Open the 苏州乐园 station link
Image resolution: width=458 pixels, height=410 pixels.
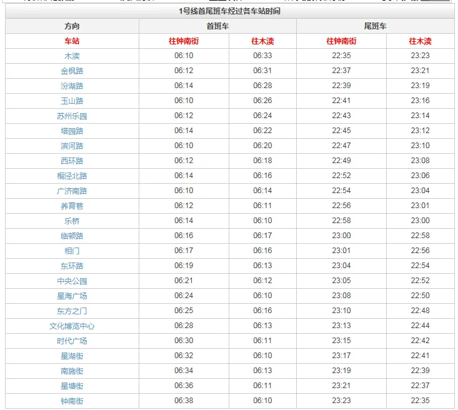(72, 116)
